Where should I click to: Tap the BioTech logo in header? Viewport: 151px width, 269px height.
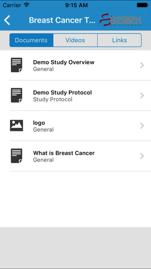[121, 20]
